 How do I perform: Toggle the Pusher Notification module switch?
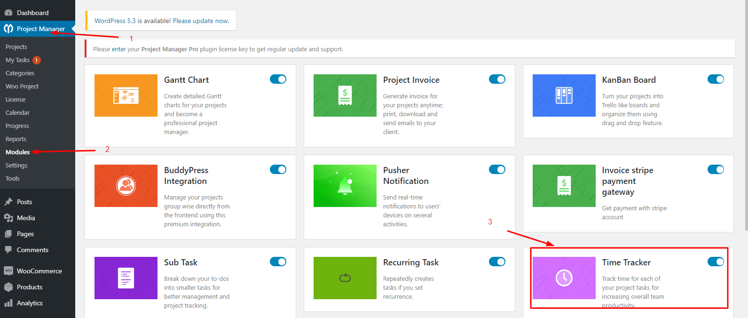(497, 169)
